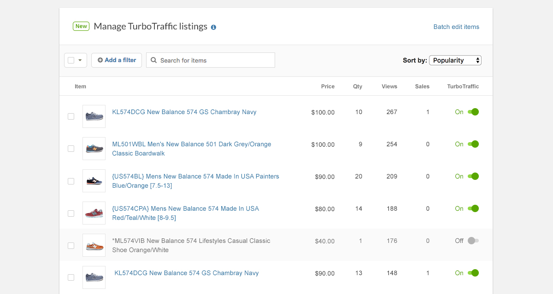This screenshot has height=294, width=553.
Task: Turn off TurboTraffic for $90.00 KL574DCG listing
Action: tap(473, 273)
